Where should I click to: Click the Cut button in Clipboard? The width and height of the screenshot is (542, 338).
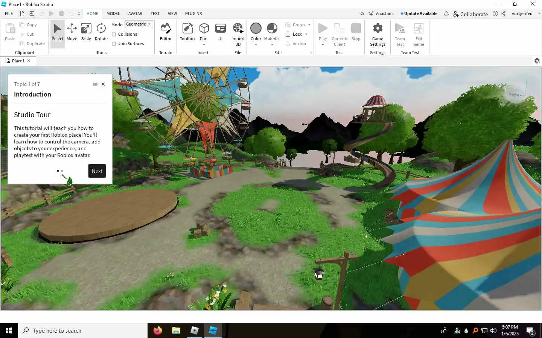click(27, 34)
